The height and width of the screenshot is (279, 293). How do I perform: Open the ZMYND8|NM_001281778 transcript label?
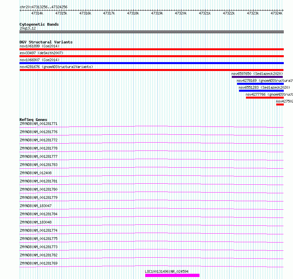[39, 148]
